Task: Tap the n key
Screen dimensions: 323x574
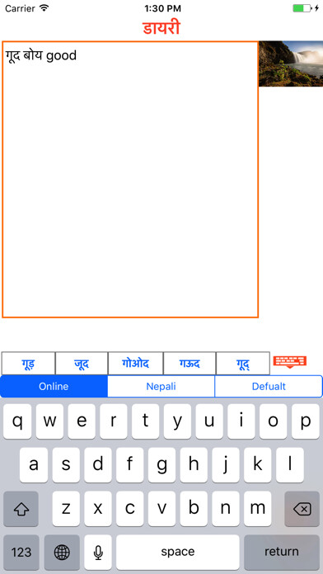Action: pos(226,509)
